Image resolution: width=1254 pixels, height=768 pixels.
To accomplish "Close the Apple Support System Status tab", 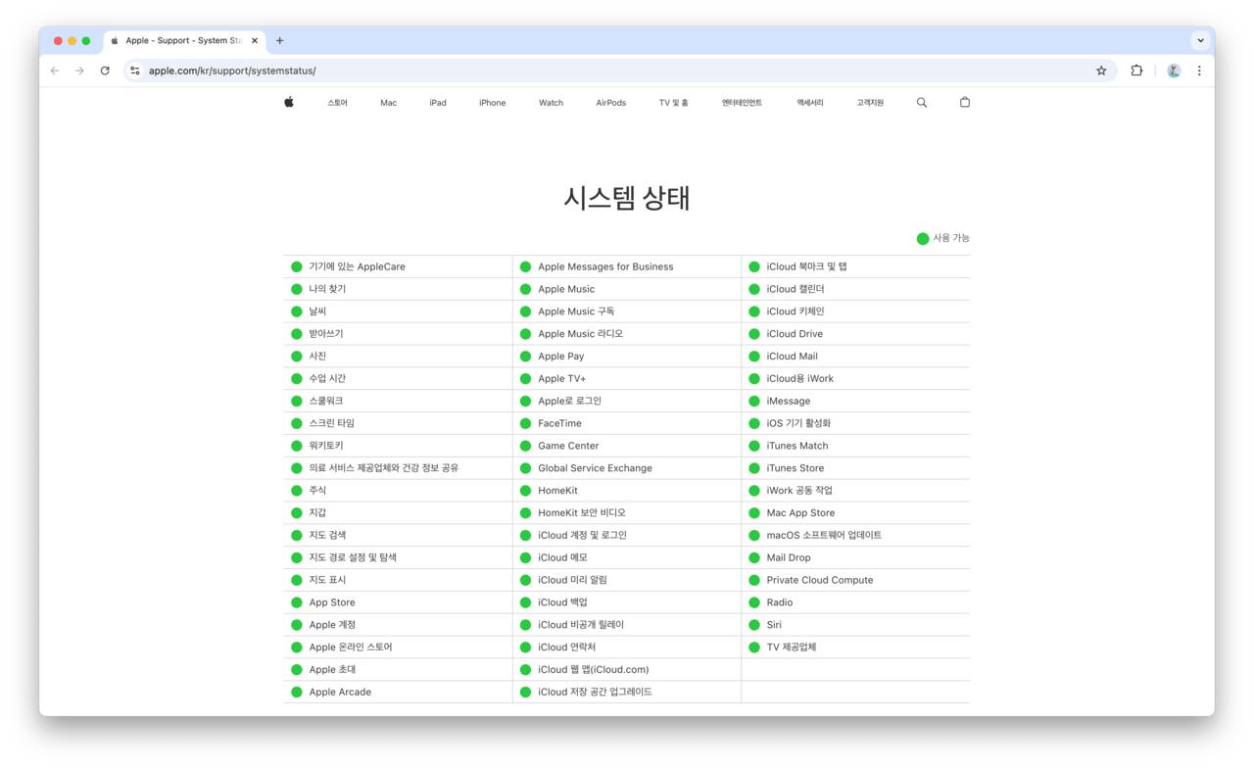I will 255,41.
